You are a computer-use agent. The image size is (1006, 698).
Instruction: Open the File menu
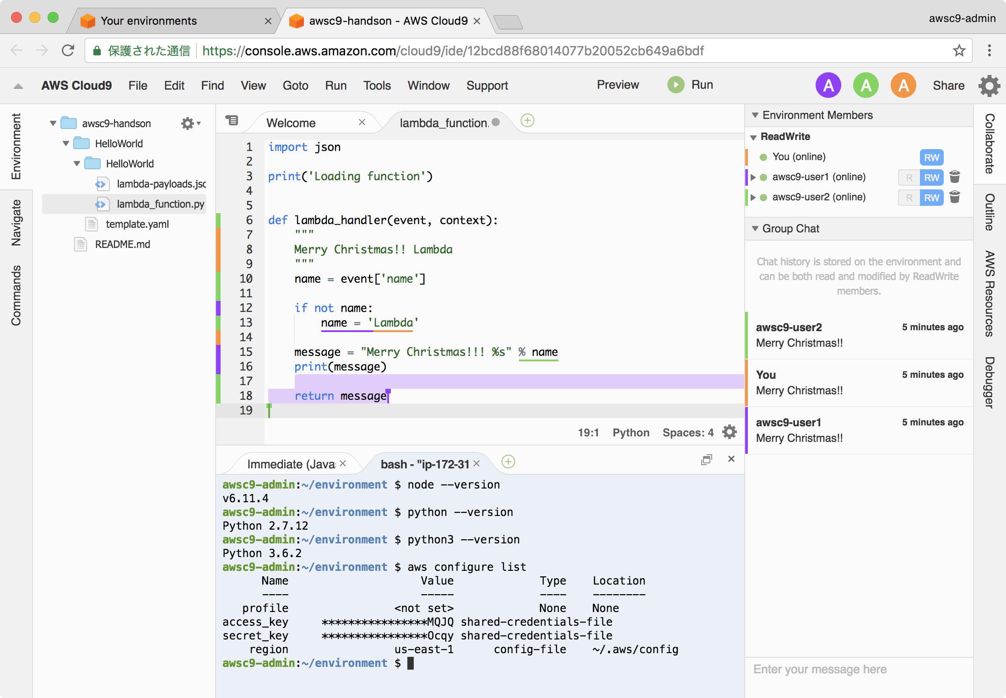coord(138,86)
